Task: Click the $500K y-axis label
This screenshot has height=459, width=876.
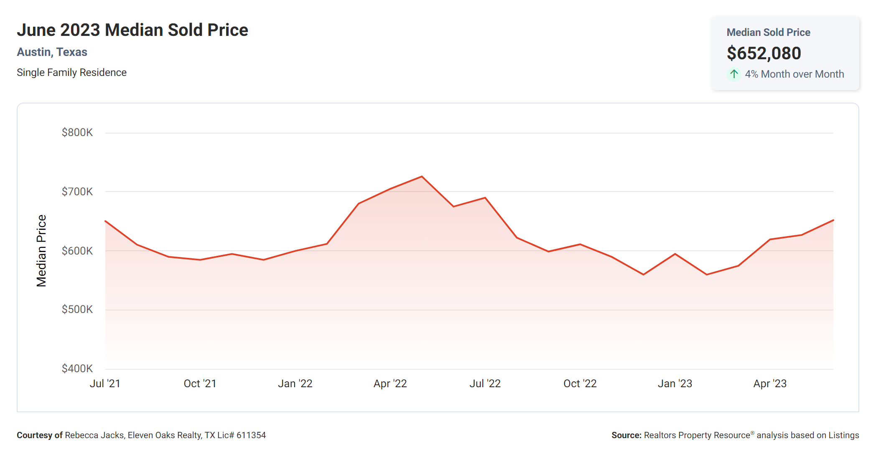Action: [77, 309]
